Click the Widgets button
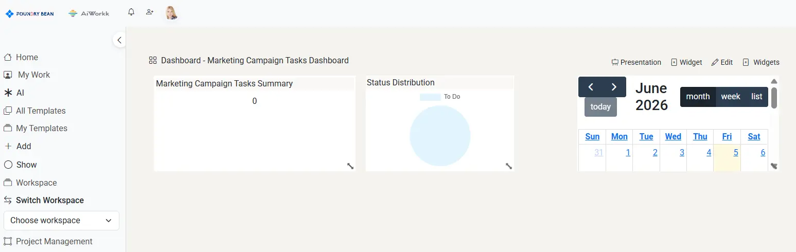 click(x=761, y=62)
